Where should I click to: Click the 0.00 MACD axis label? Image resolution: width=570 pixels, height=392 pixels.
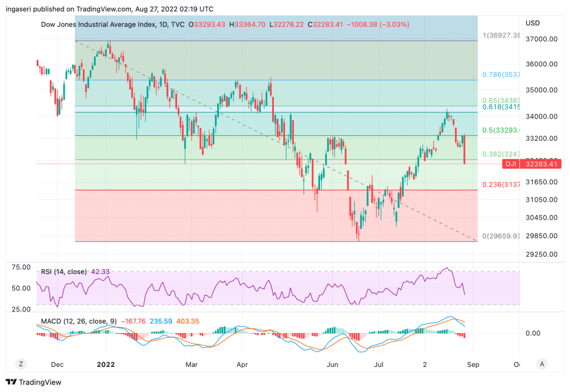(533, 333)
